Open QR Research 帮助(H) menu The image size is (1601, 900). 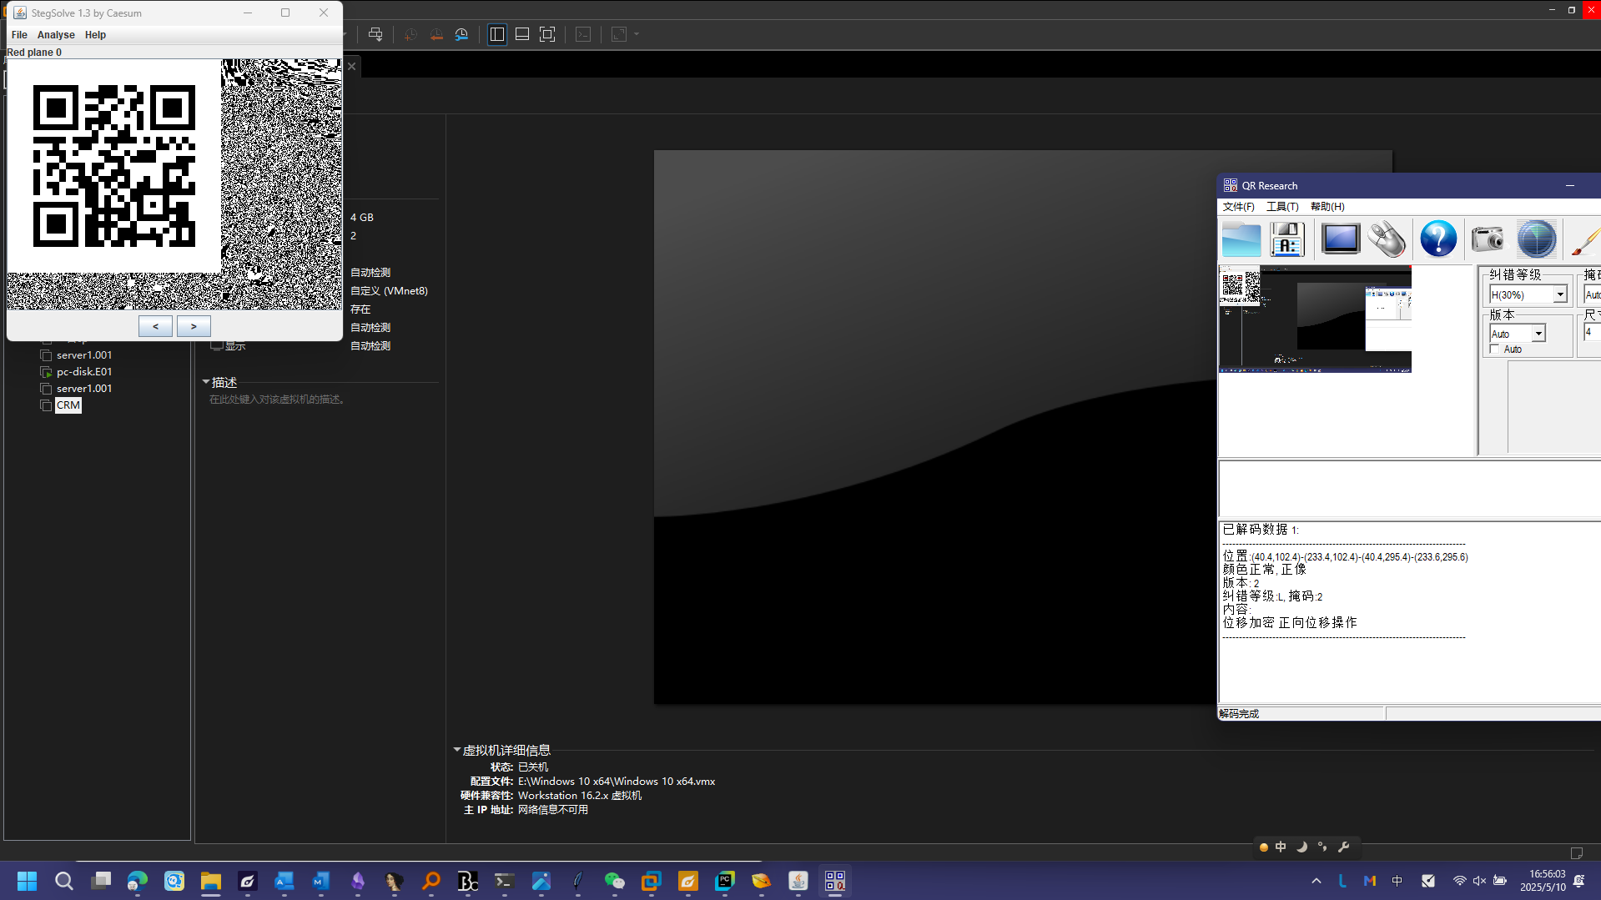[1327, 207]
